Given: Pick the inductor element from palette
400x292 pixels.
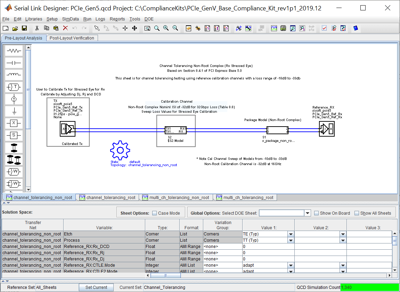Looking at the screenshot, I should pyautogui.click(x=14, y=75).
